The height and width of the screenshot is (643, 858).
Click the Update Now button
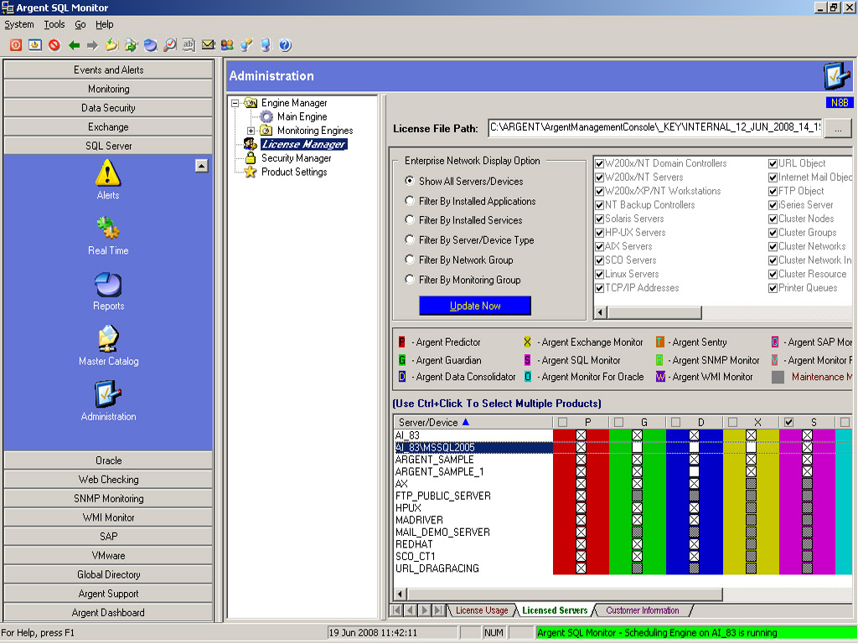coord(475,306)
